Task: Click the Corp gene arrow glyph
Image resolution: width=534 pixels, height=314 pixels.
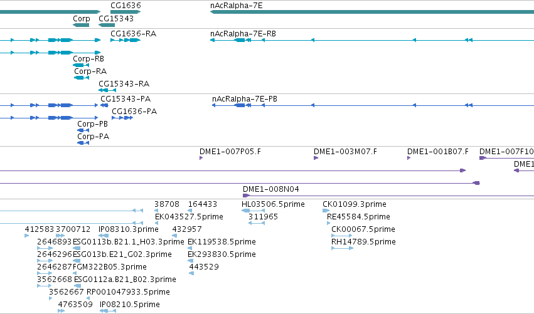Action: (x=81, y=25)
